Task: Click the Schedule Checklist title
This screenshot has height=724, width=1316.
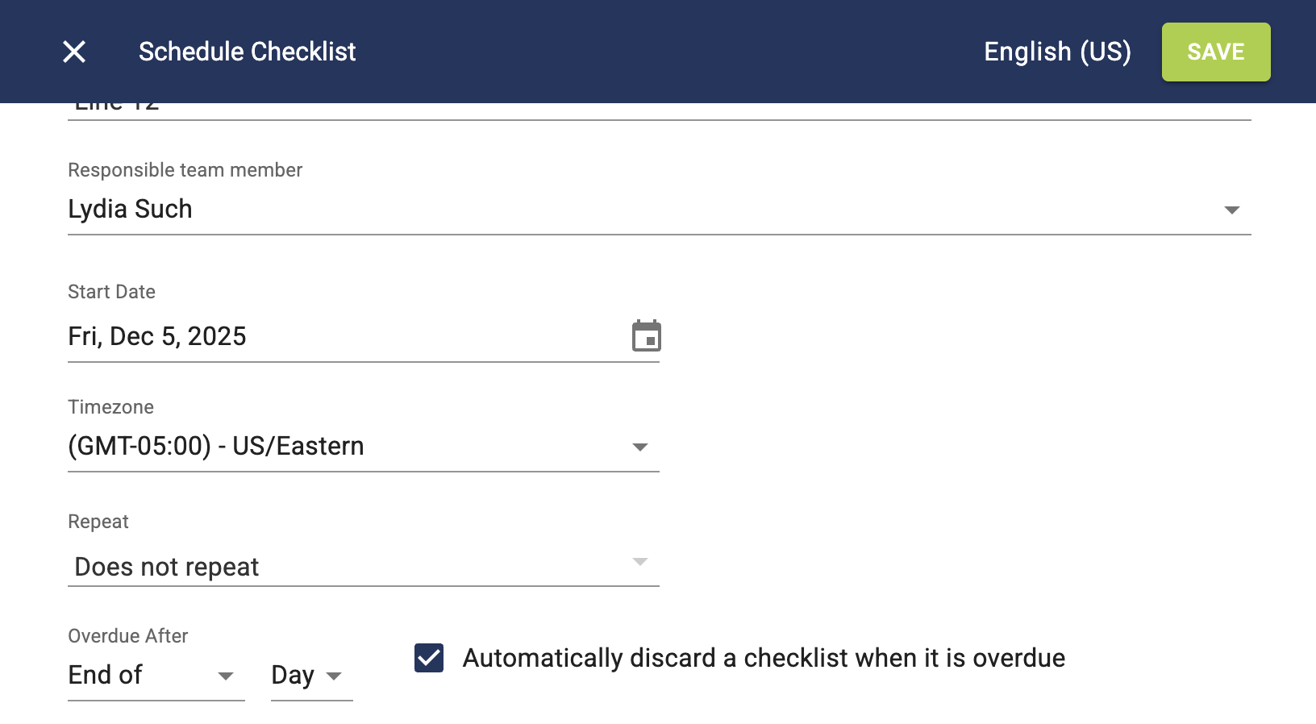Action: click(247, 52)
